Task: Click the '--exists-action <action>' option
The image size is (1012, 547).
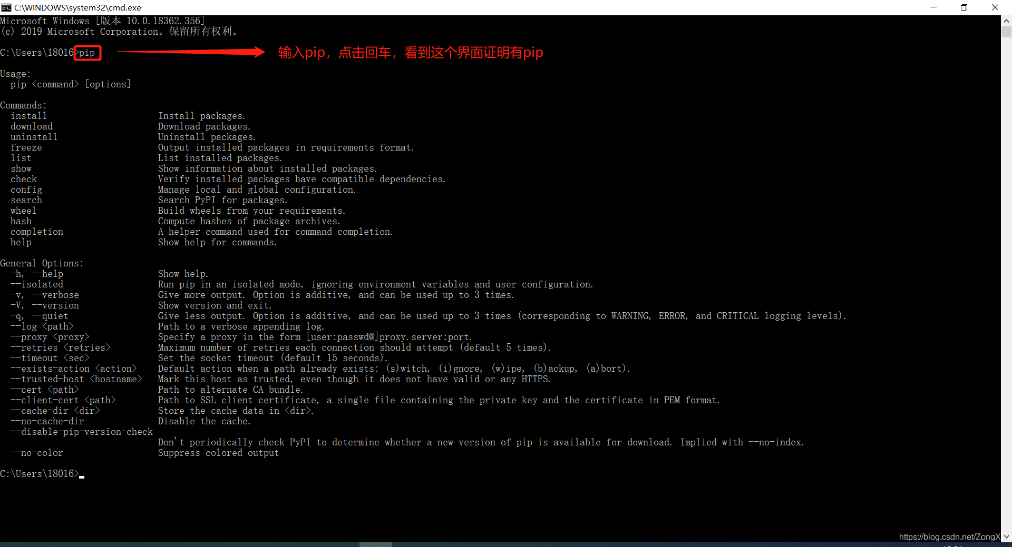Action: pyautogui.click(x=74, y=369)
